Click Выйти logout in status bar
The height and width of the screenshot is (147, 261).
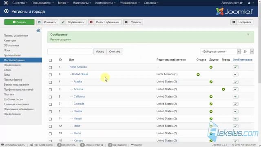pos(136,145)
